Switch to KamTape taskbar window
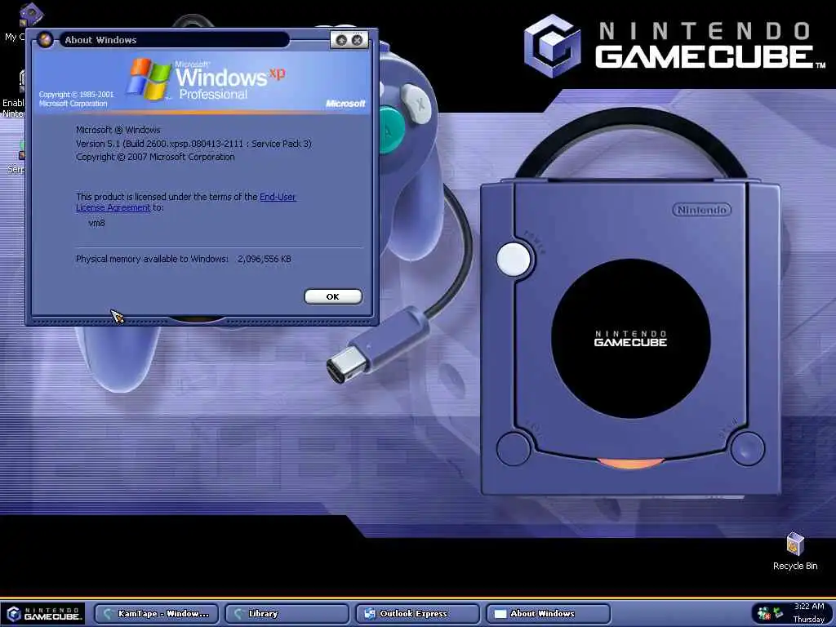The width and height of the screenshot is (836, 627). click(157, 614)
